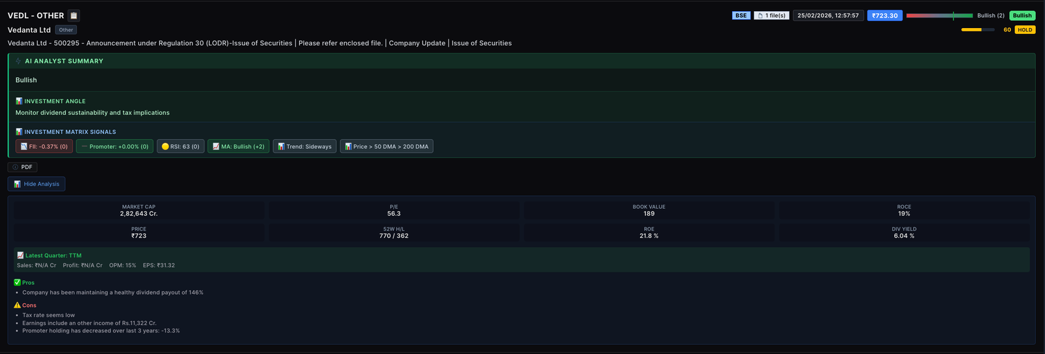The width and height of the screenshot is (1045, 354).
Task: Click the chart icon beside Investment Matrix Signals
Action: [19, 132]
